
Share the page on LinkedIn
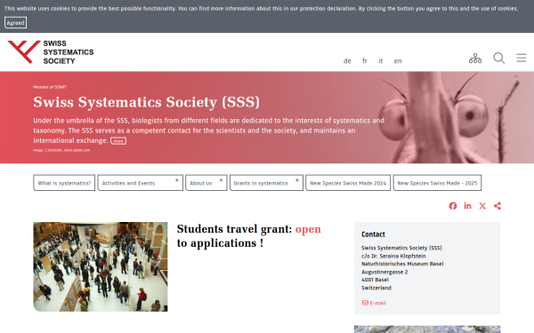(x=467, y=206)
